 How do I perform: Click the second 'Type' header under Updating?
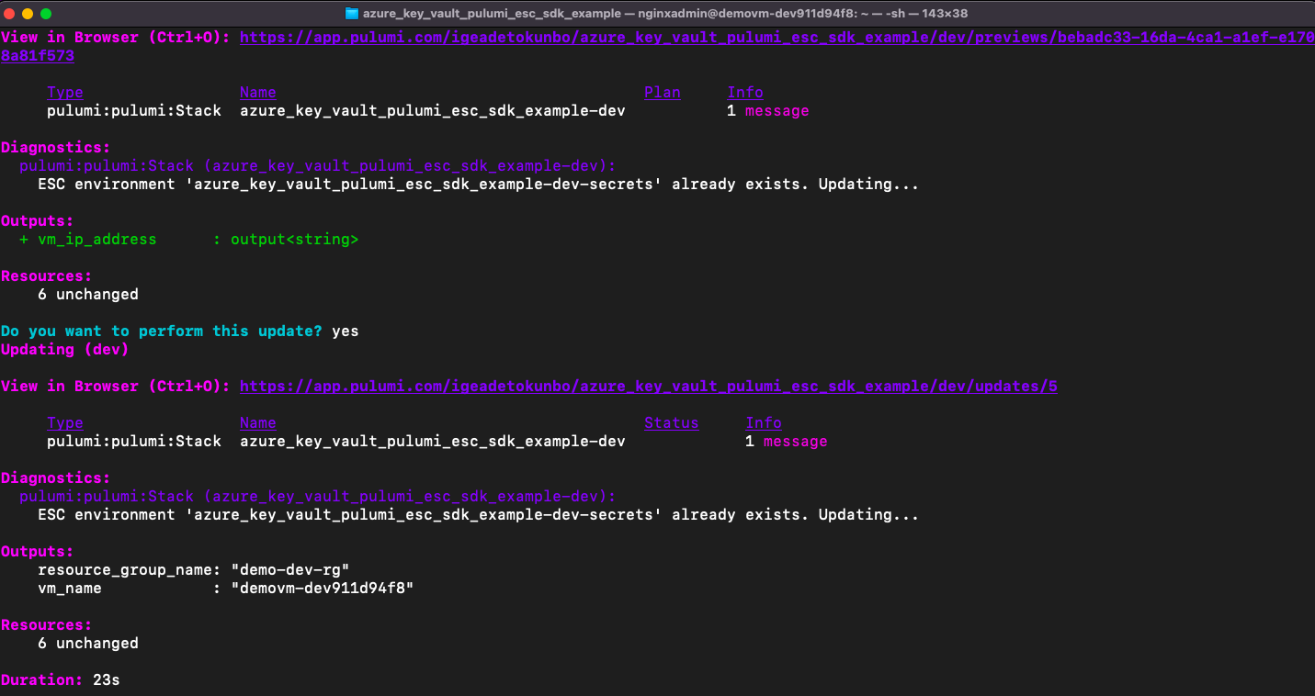click(x=65, y=423)
